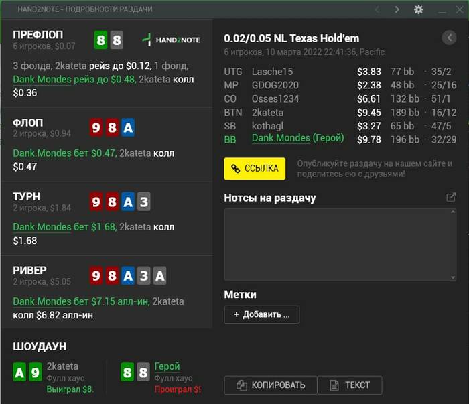Click the ФЛОП section heading
Screen dimensions: 469x404
[28, 123]
